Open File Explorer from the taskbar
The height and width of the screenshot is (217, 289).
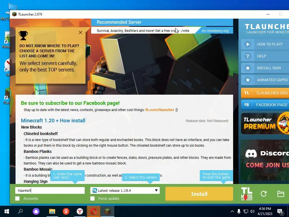coord(52,211)
